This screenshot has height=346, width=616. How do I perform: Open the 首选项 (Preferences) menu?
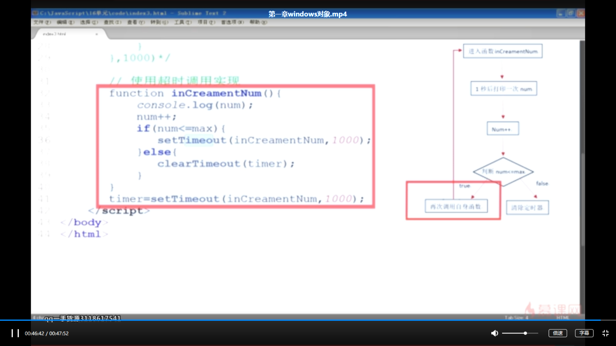[x=232, y=22]
